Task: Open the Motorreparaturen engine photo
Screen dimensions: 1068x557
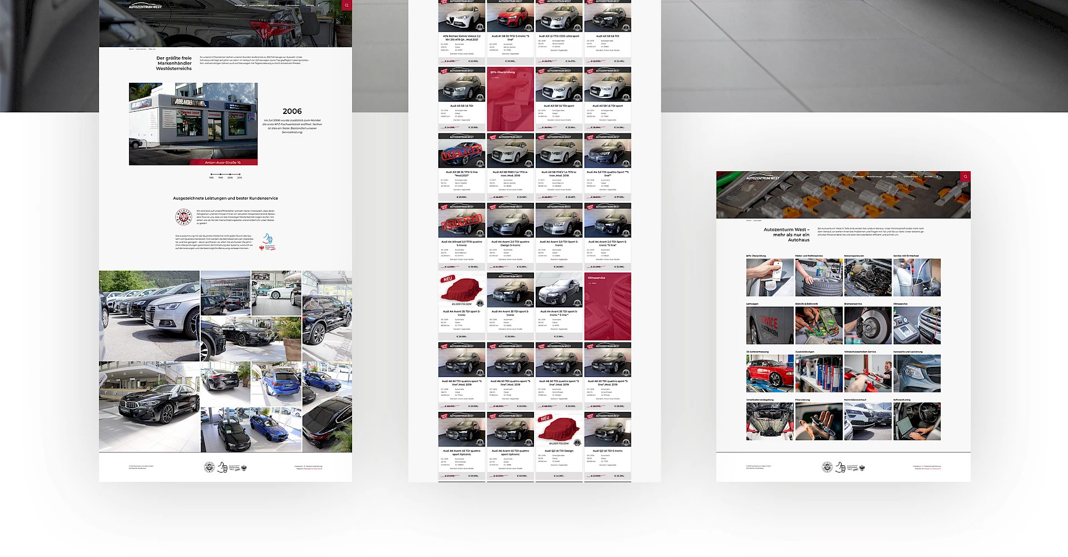Action: click(x=868, y=277)
